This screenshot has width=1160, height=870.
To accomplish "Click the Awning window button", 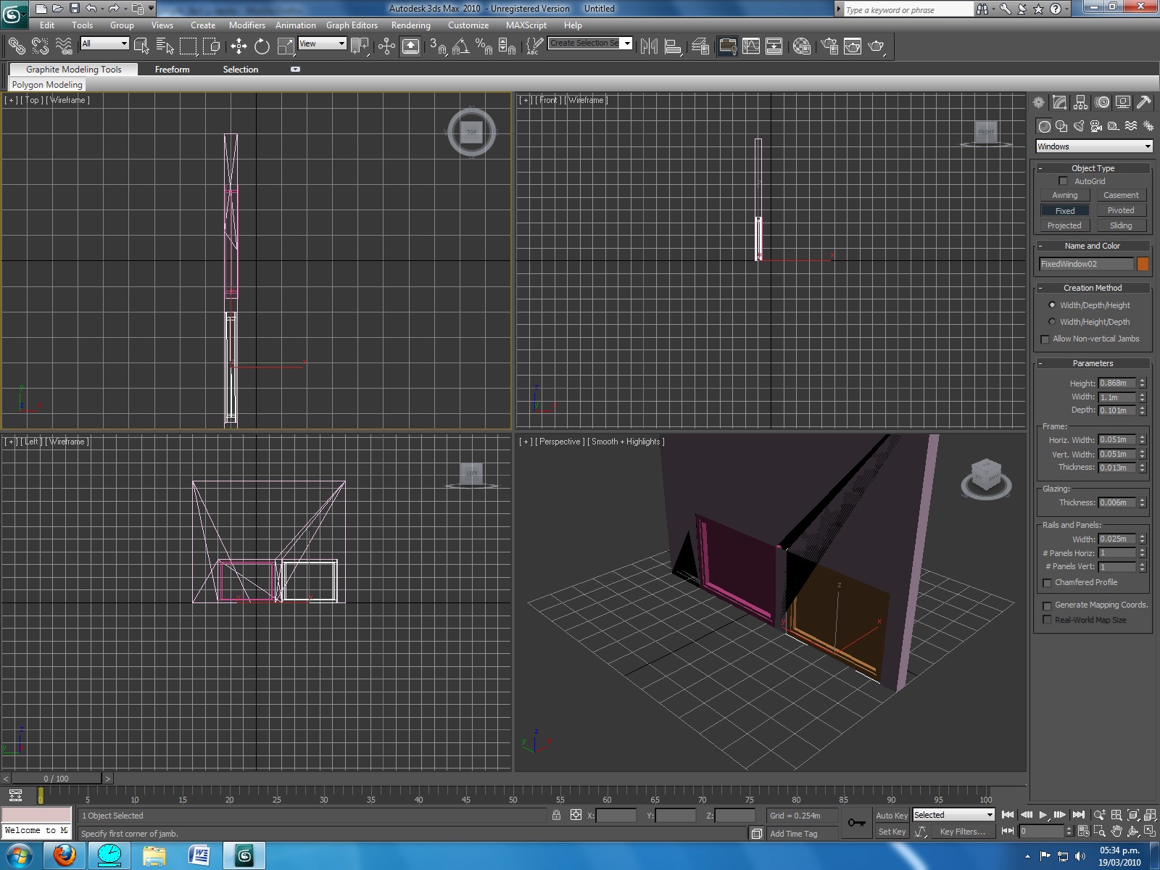I will [x=1065, y=196].
